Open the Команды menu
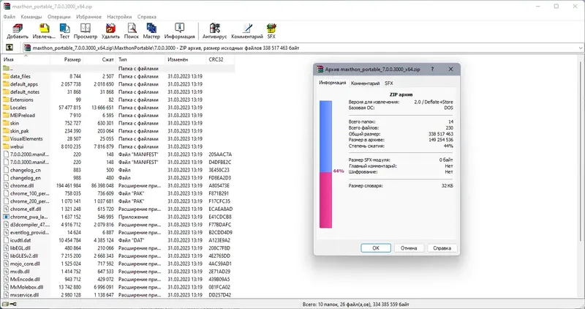This screenshot has height=309, width=585. point(31,17)
